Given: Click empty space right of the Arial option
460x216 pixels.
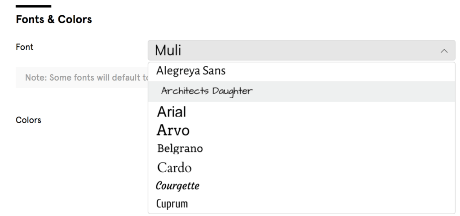Looking at the screenshot, I should point(320,112).
